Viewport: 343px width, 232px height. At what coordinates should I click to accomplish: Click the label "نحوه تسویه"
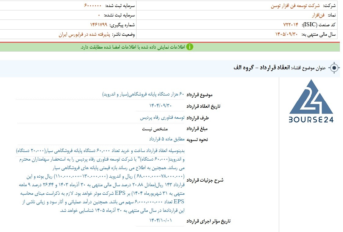[x=197, y=140]
